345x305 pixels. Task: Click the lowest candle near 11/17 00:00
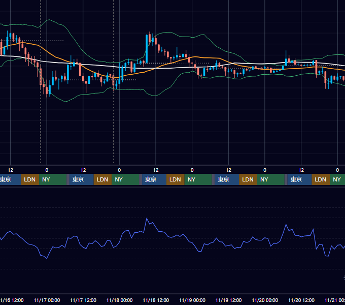pyautogui.click(x=47, y=90)
